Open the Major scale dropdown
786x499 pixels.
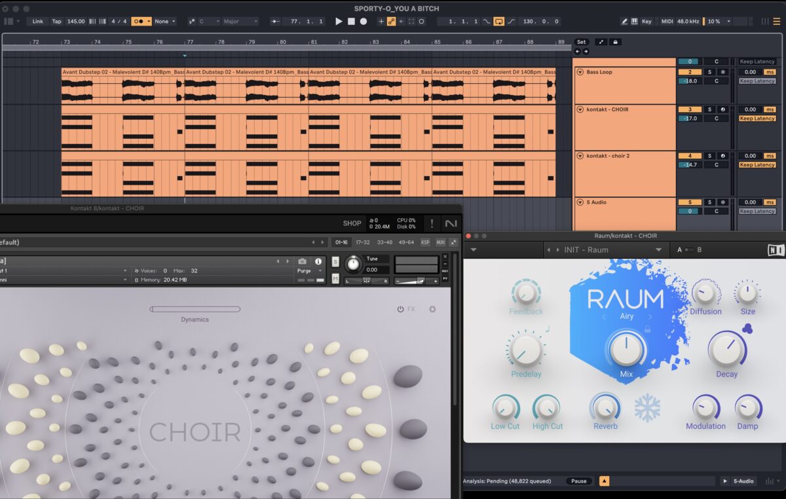pos(240,21)
